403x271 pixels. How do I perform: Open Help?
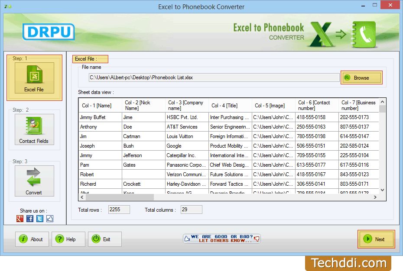(x=68, y=239)
